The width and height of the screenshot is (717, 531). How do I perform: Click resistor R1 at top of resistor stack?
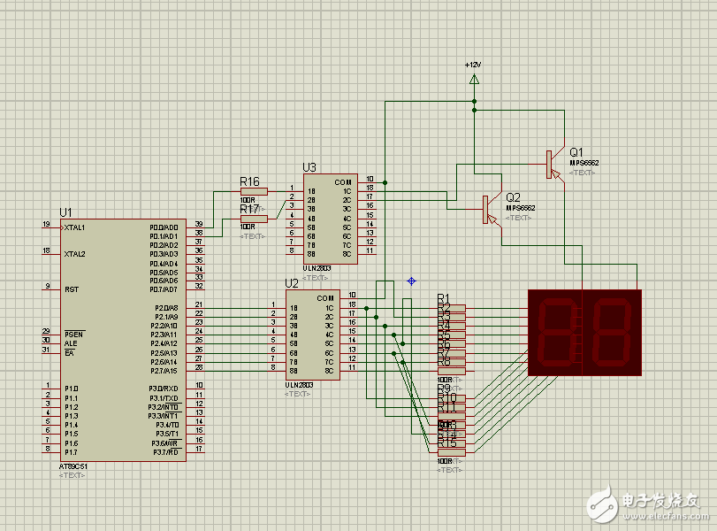pyautogui.click(x=452, y=308)
